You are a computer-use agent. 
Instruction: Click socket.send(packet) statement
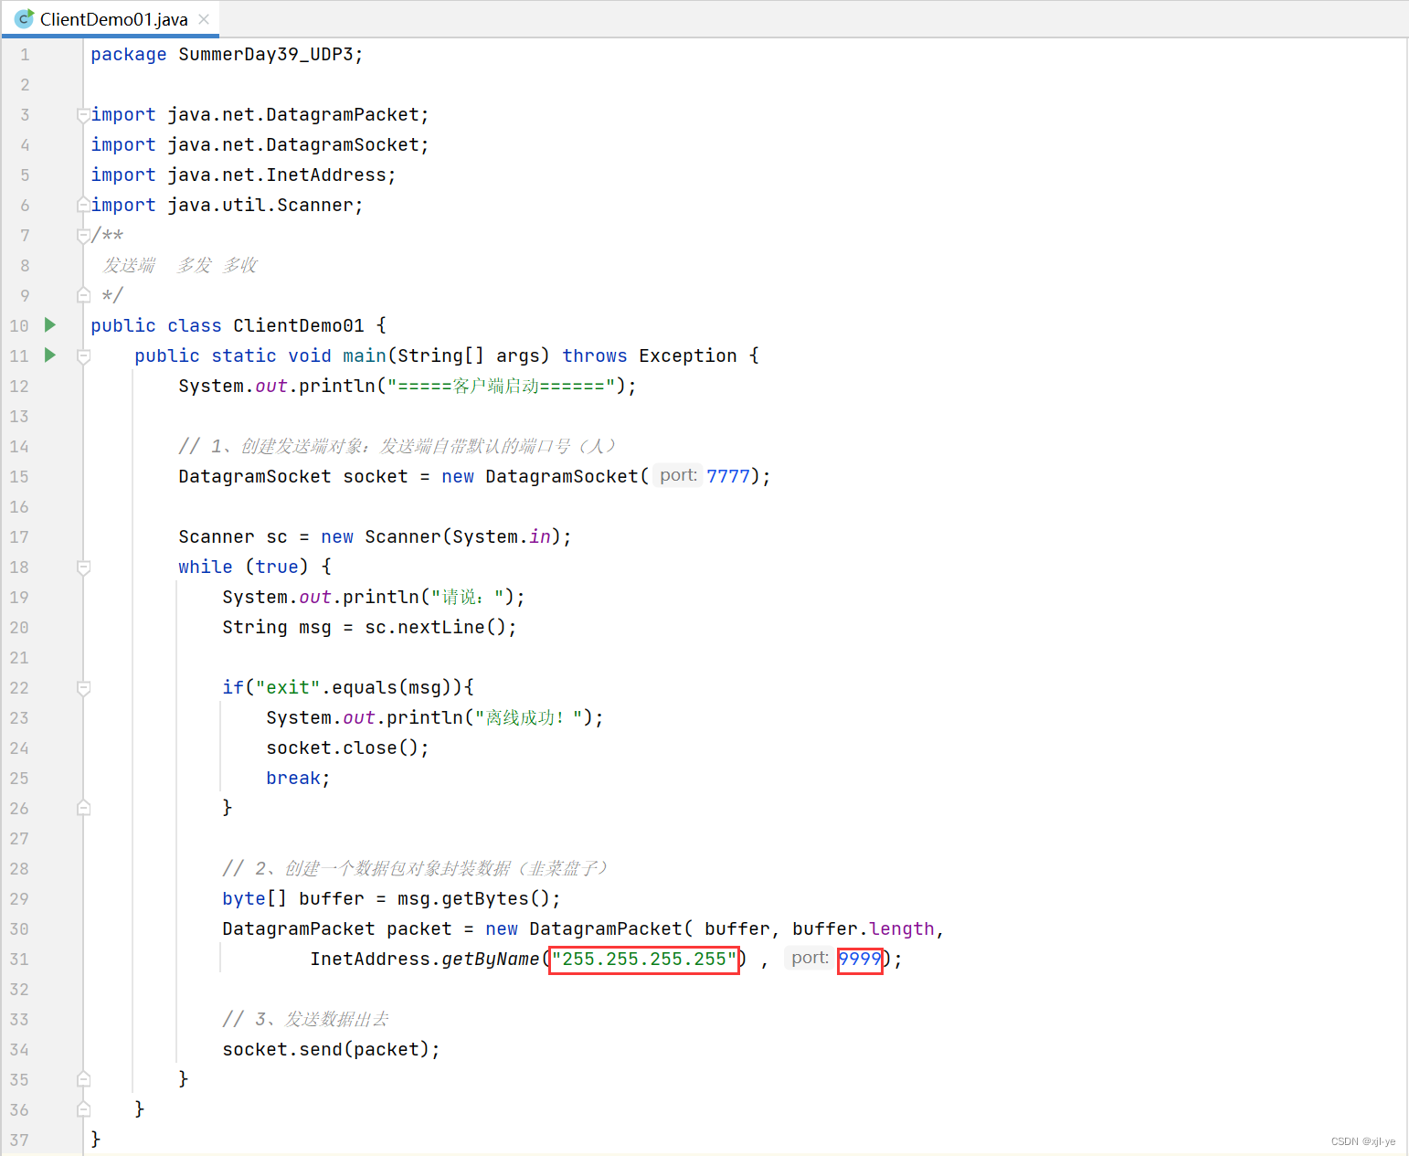(331, 1050)
